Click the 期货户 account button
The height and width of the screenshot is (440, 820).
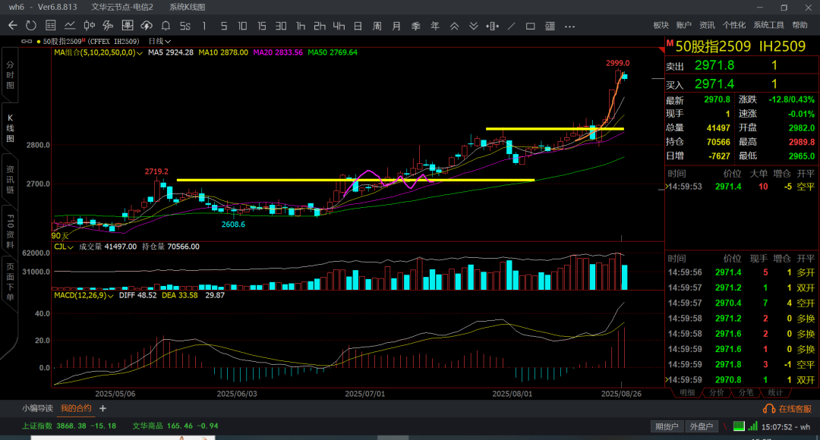coord(667,426)
